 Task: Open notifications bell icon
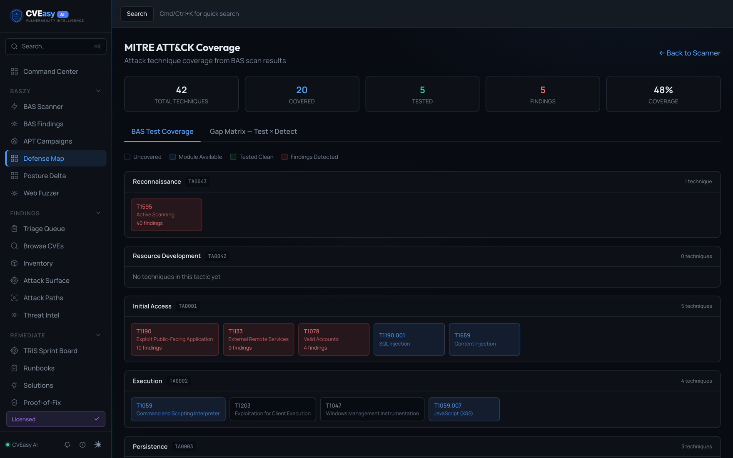click(67, 445)
